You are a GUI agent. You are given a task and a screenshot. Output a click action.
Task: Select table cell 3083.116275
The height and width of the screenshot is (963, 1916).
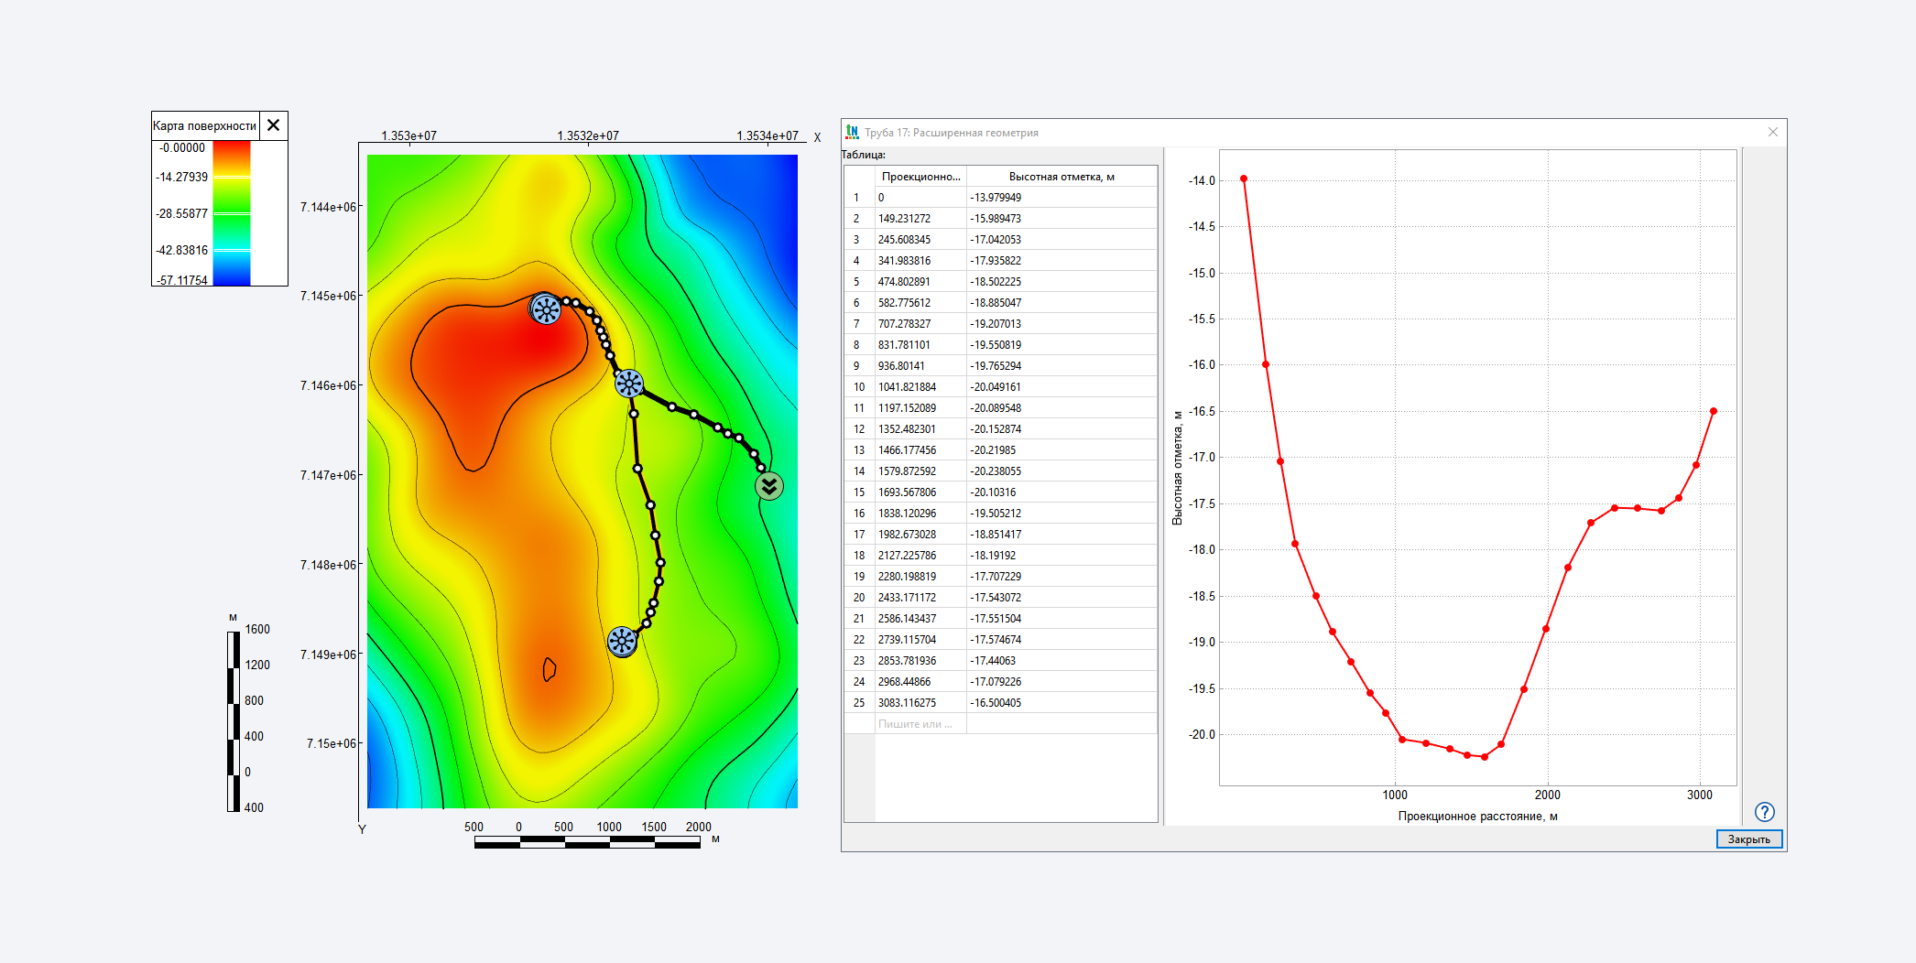920,703
